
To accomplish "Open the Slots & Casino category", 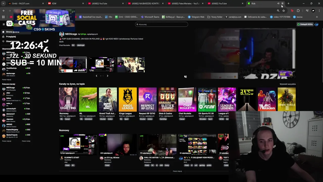I will (x=167, y=100).
